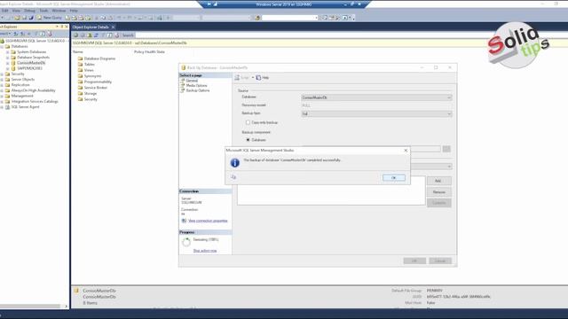Image resolution: width=568 pixels, height=319 pixels.
Task: Click Back icon in Object Explorer Details toolbar
Action: click(75, 35)
